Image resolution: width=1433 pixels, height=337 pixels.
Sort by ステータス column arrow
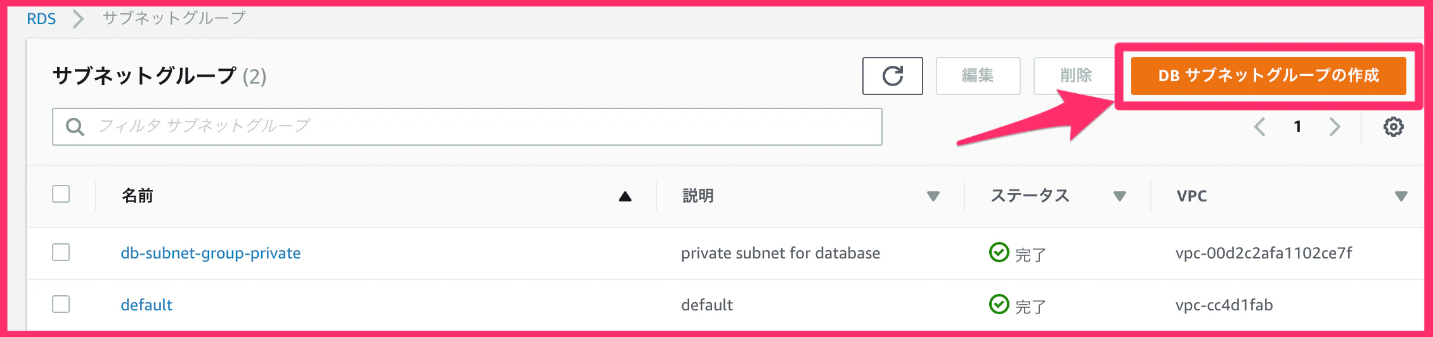tap(1120, 196)
